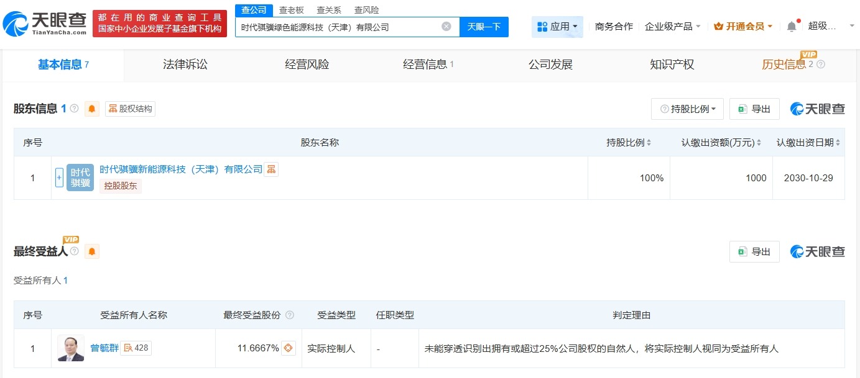Switch to the 知识产权 tab
The image size is (860, 378).
point(672,64)
